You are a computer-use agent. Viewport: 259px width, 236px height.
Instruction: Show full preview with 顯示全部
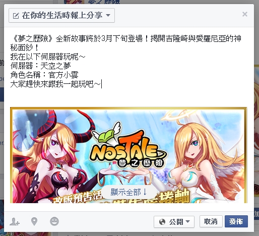pyautogui.click(x=129, y=192)
